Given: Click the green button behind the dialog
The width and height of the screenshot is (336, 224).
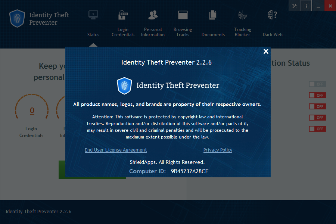Looking at the screenshot, I should [62, 170].
